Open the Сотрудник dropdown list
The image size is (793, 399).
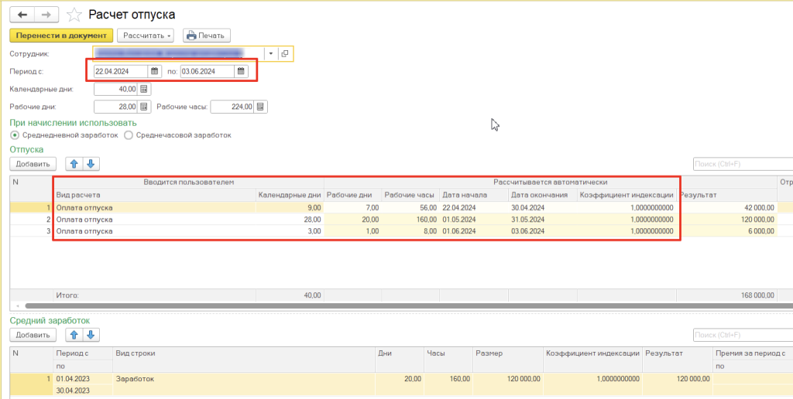[x=271, y=53]
